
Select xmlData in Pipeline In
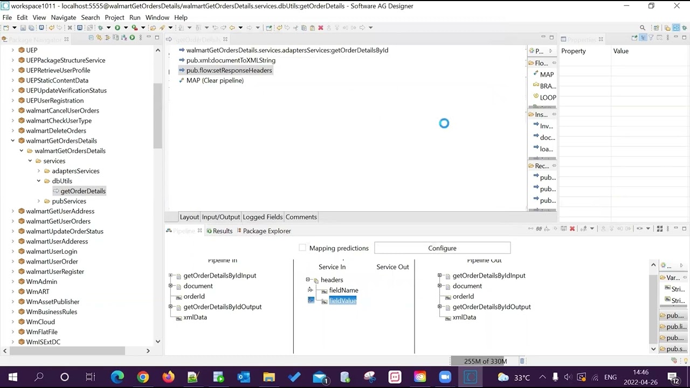[x=195, y=317]
